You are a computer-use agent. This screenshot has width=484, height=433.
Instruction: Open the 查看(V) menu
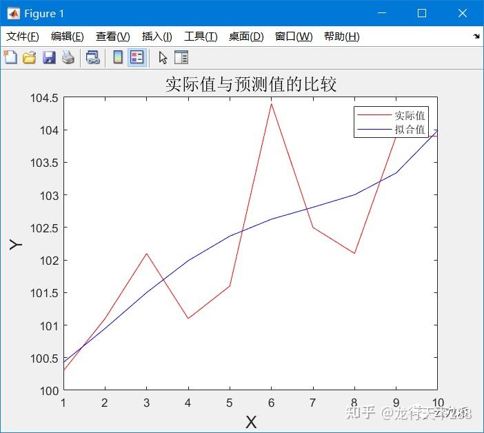(112, 37)
